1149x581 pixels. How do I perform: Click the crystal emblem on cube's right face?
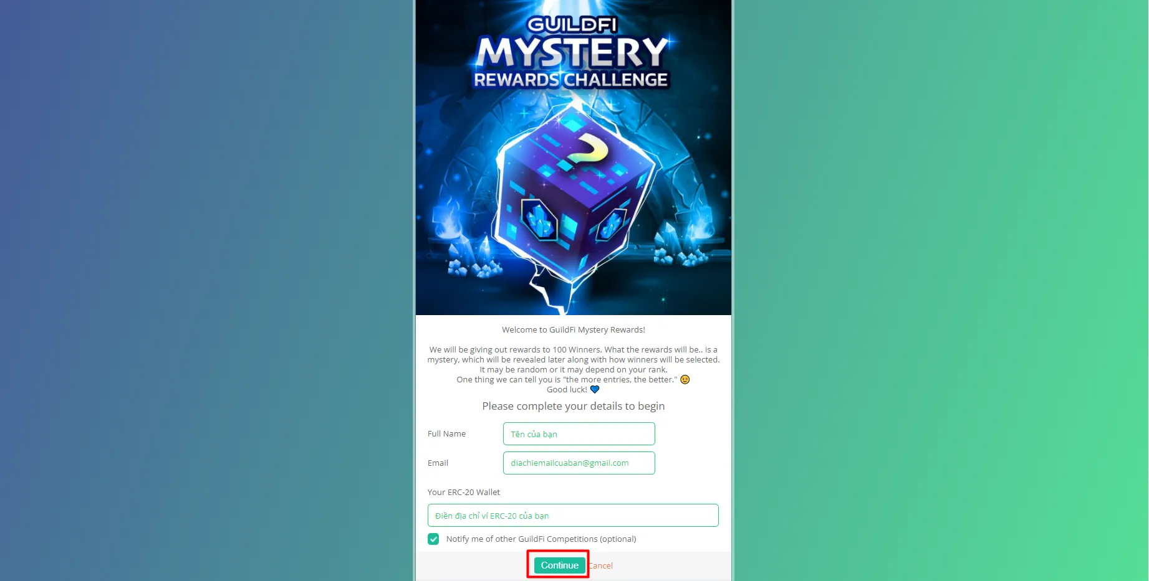[612, 224]
